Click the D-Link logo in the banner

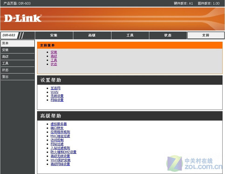pyautogui.click(x=23, y=18)
